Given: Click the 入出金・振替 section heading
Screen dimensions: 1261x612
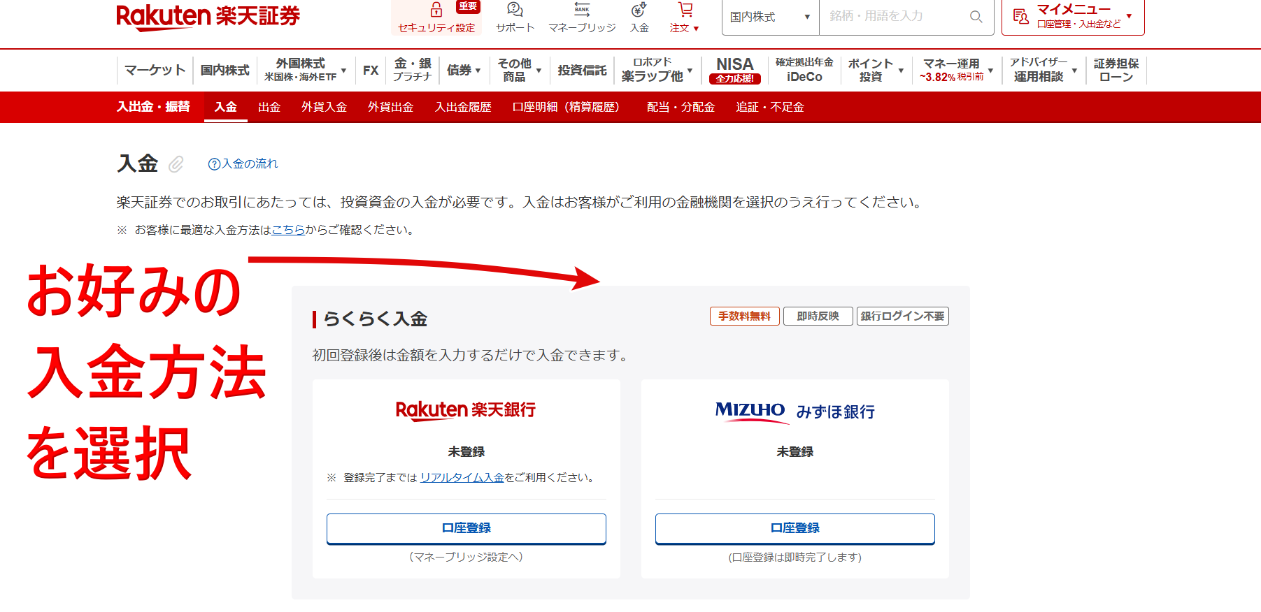Looking at the screenshot, I should pos(153,107).
